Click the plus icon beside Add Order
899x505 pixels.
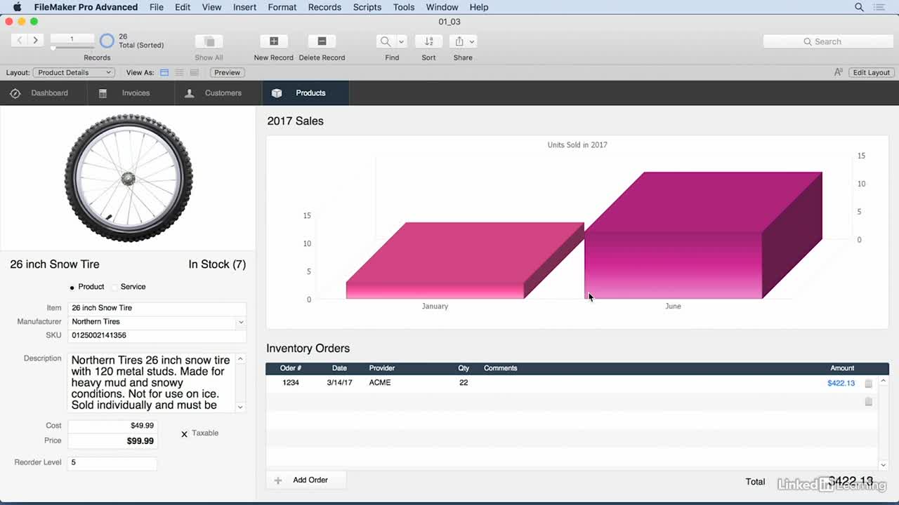click(278, 480)
